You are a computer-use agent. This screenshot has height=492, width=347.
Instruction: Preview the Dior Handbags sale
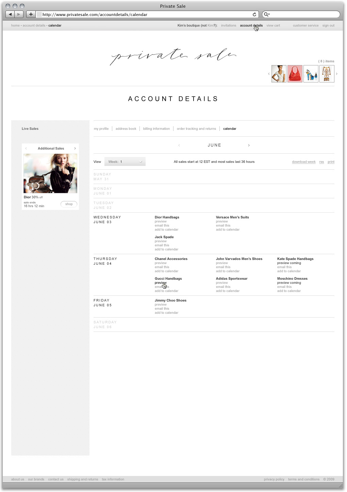[x=161, y=221]
